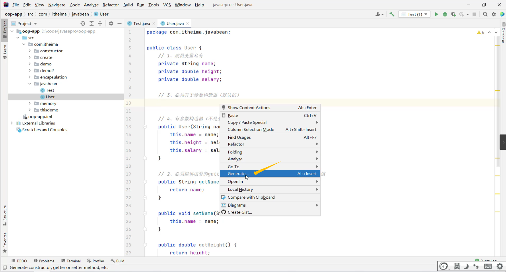Open the TODO tool window button
The image size is (506, 272).
coord(19,261)
